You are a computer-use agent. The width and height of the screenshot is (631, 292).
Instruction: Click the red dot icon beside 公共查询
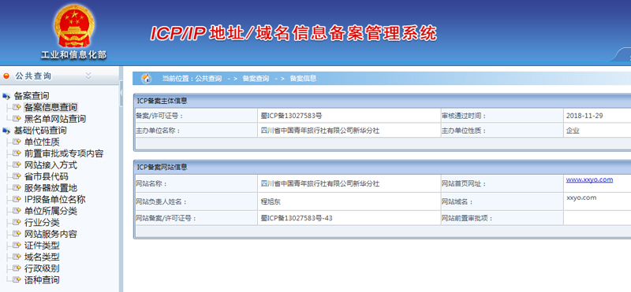6,76
